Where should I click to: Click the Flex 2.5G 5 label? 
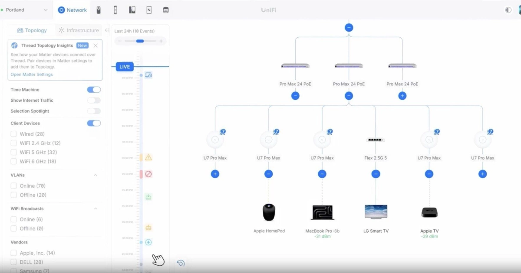[x=376, y=158]
